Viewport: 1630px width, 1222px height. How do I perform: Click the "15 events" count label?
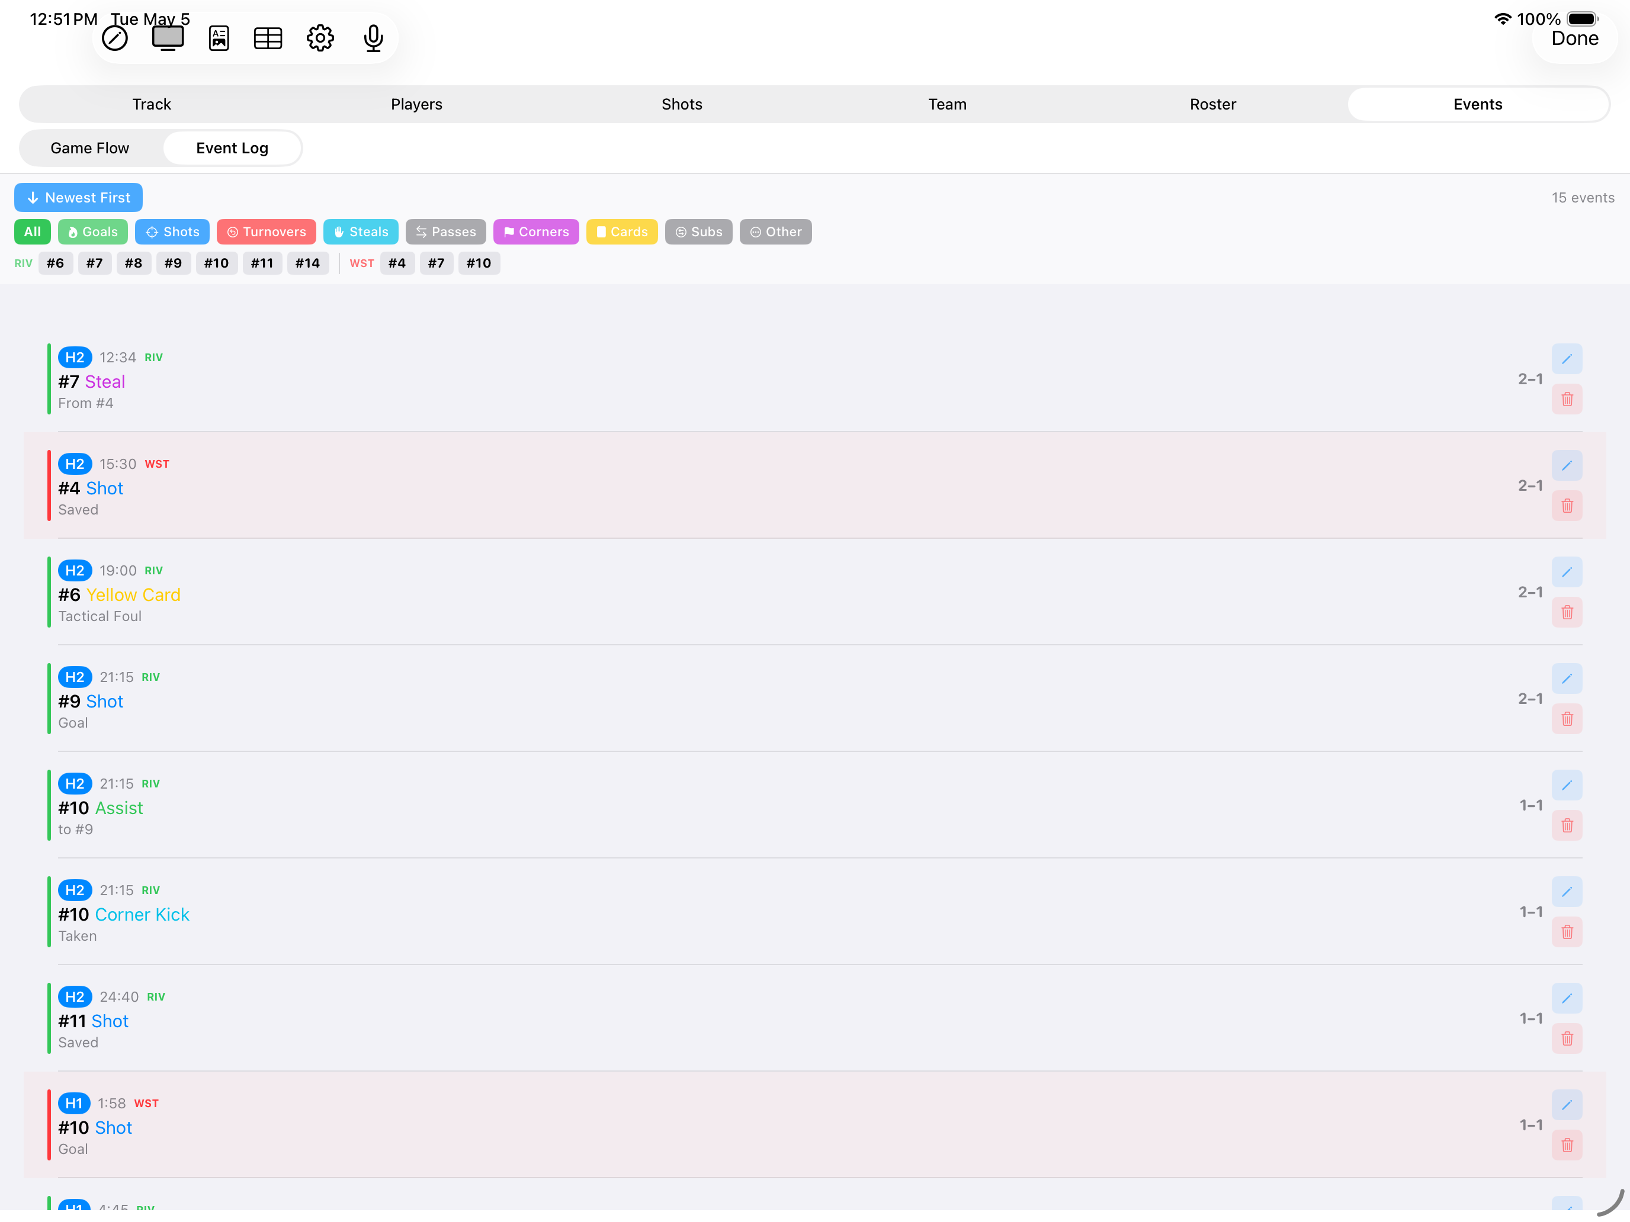pos(1583,197)
